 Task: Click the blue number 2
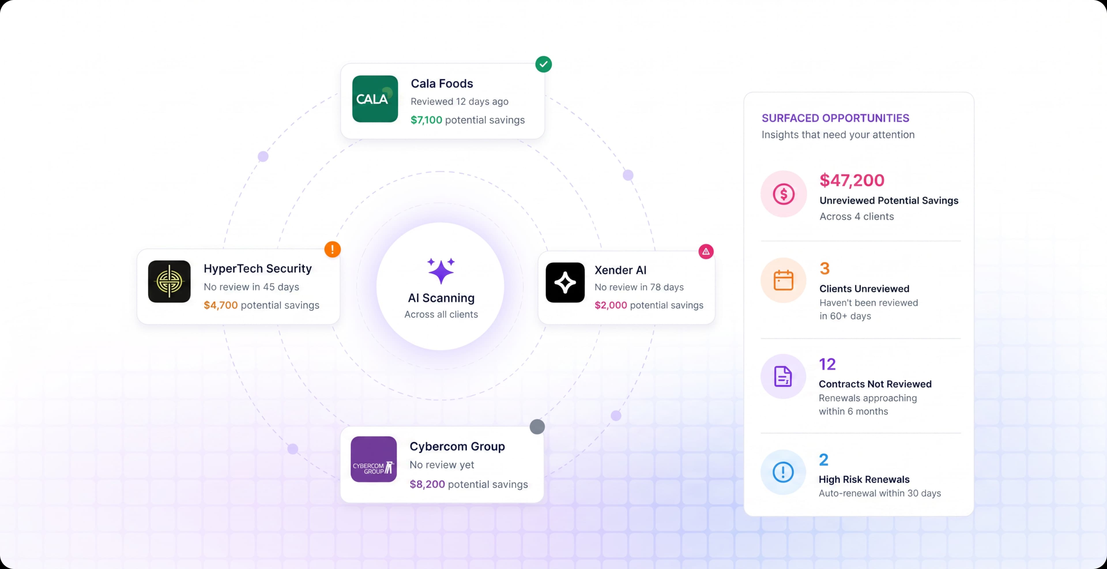point(824,460)
